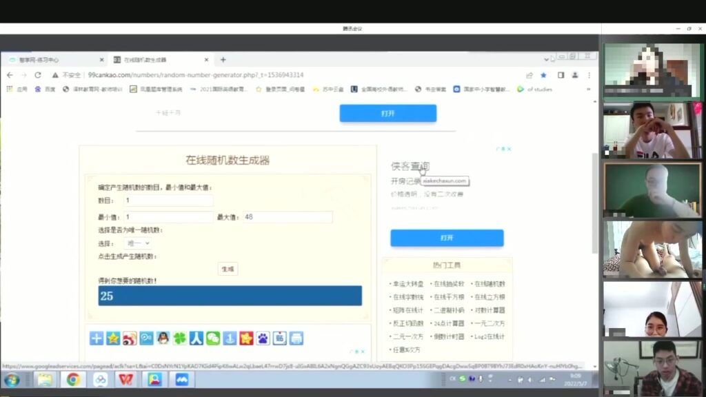Viewport: 706px width, 397px height.
Task: Open more share options via blue plus icon
Action: [x=97, y=338]
